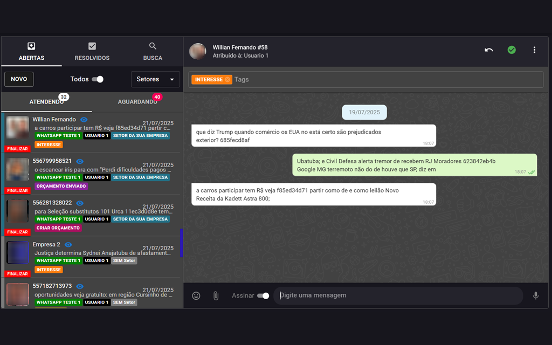552x345 pixels.
Task: Click FINALIZAR on Empresa 2 ticket
Action: (18, 273)
